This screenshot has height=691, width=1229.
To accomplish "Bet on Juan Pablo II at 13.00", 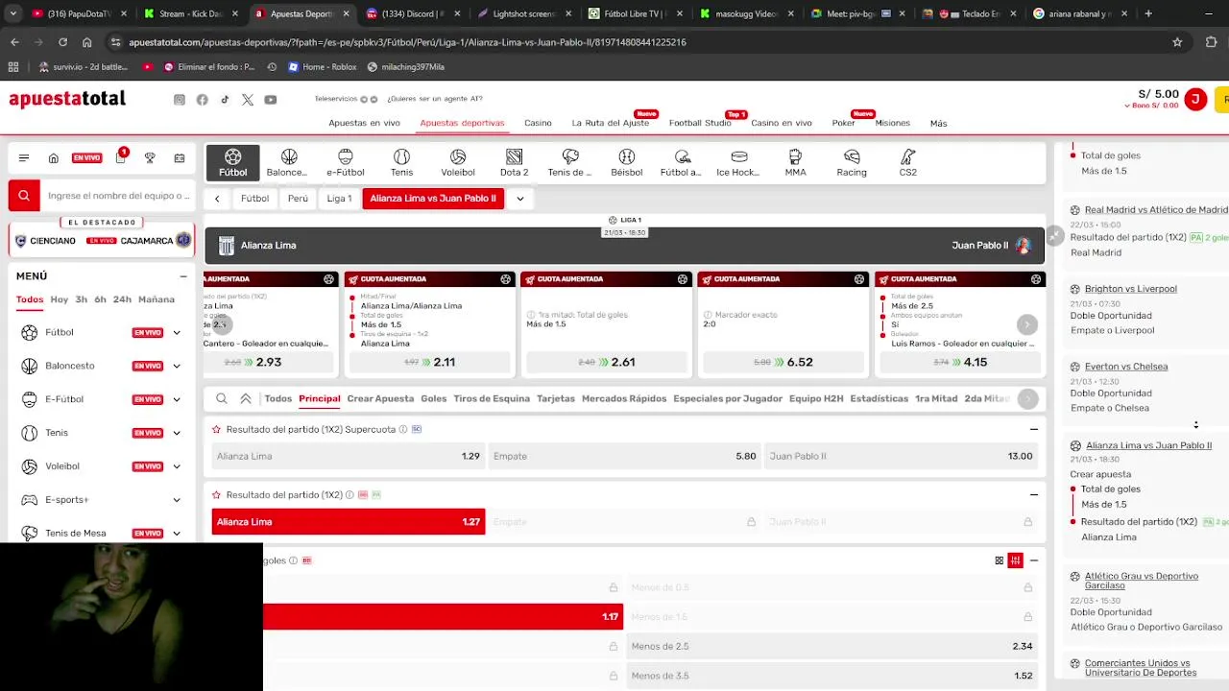I will 901,457.
